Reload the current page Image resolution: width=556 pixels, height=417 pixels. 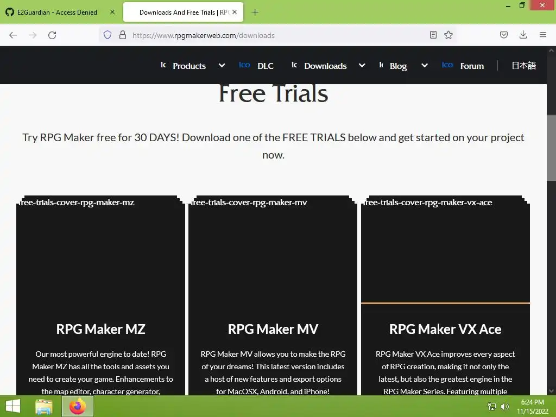point(52,35)
